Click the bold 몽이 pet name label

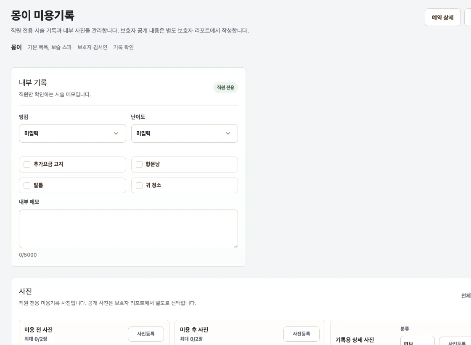(16, 47)
